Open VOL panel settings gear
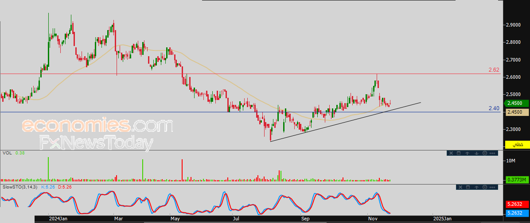Image resolution: width=530 pixels, height=223 pixels. pos(485,153)
